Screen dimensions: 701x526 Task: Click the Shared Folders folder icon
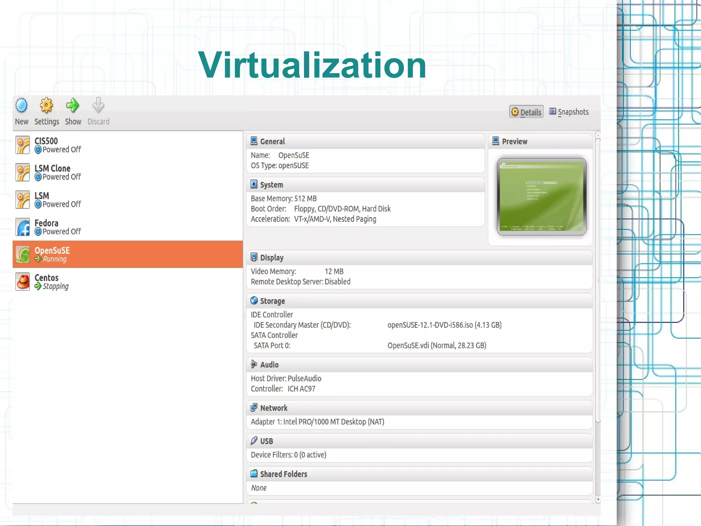coord(254,474)
